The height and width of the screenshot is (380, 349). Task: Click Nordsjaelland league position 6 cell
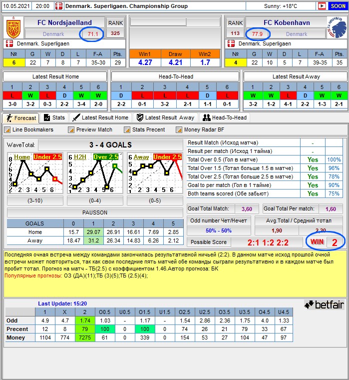coord(14,62)
